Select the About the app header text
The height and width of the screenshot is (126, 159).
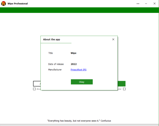click(52, 39)
